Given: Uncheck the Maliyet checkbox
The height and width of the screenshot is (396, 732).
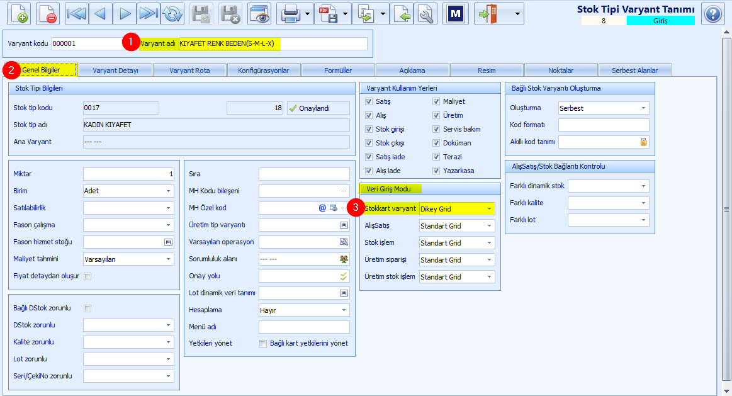Looking at the screenshot, I should point(436,101).
